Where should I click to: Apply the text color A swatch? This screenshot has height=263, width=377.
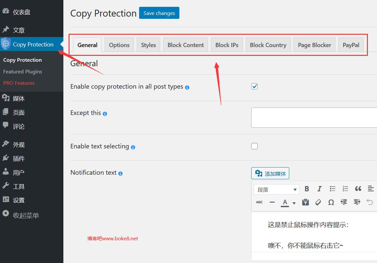point(285,202)
